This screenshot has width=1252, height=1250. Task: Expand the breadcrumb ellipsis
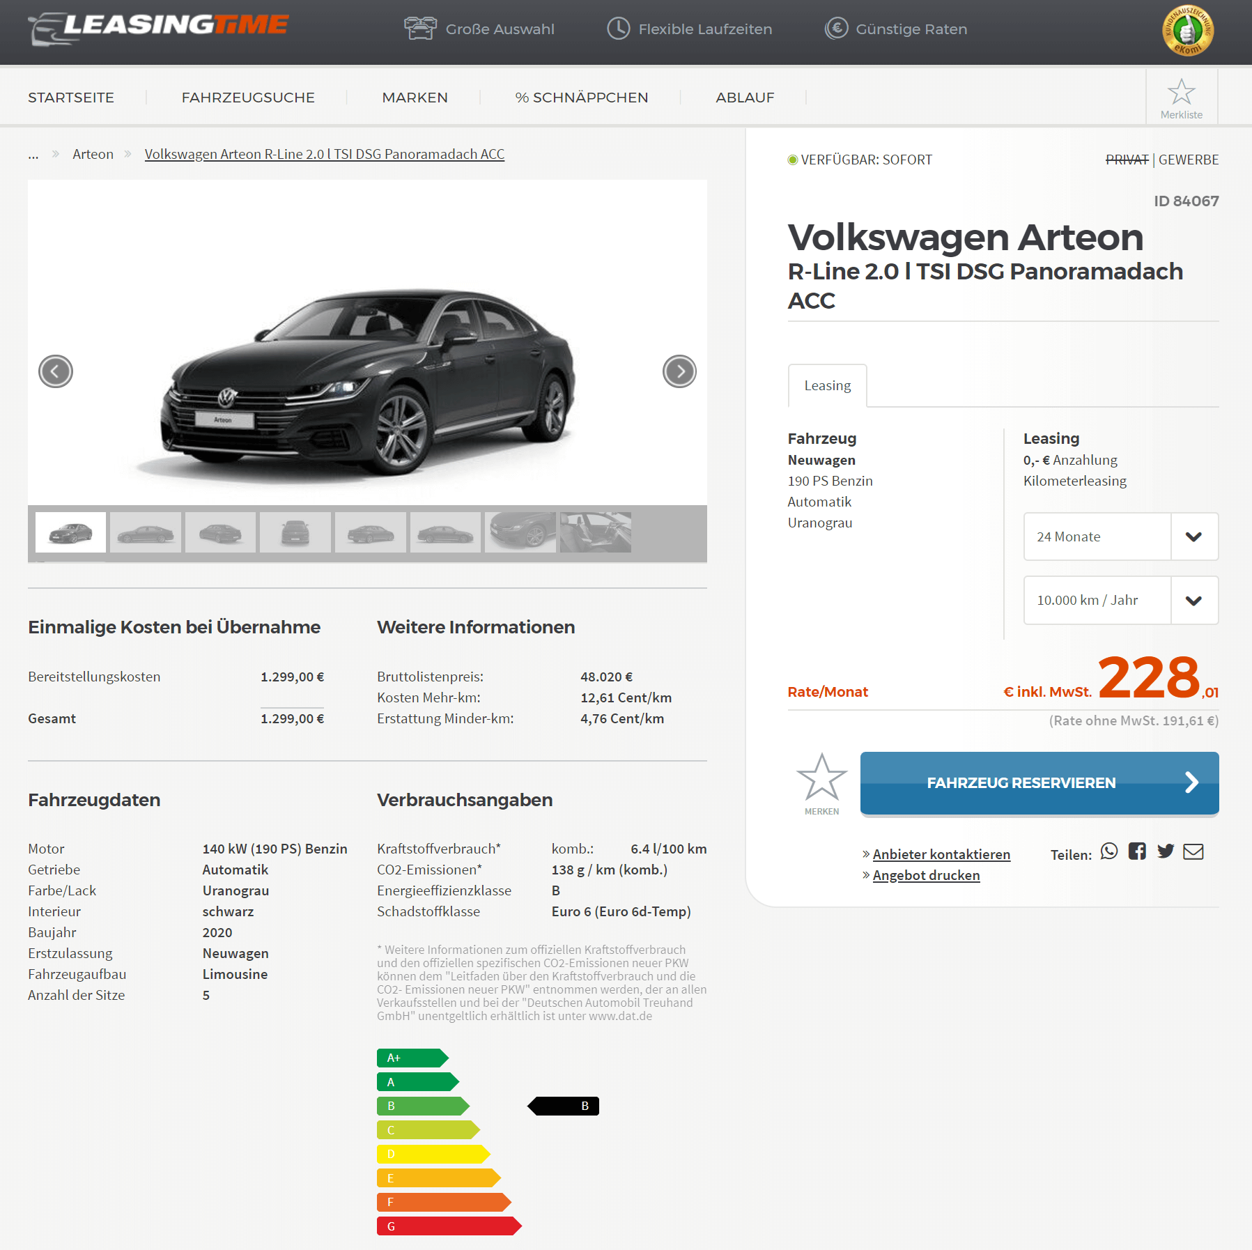pos(33,155)
